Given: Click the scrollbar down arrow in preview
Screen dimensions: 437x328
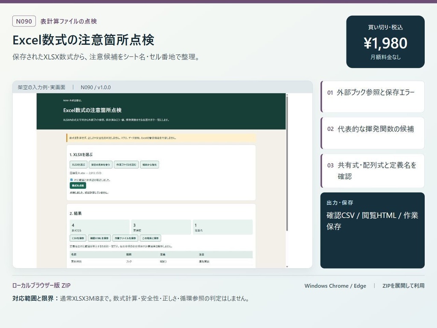Looking at the screenshot, I should tap(287, 266).
